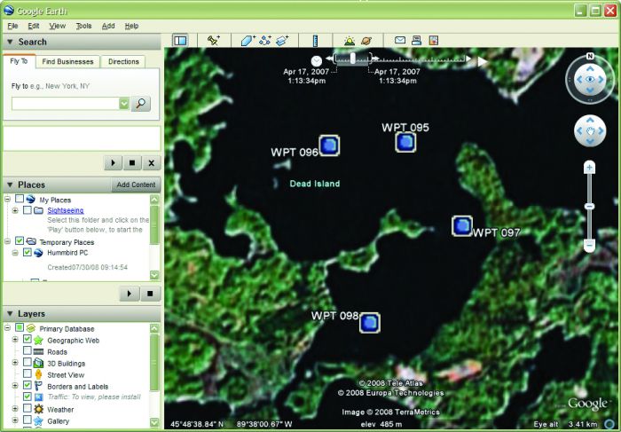Screen dimensions: 621x432
Task: Enable the Street View layer checkbox
Action: [27, 373]
